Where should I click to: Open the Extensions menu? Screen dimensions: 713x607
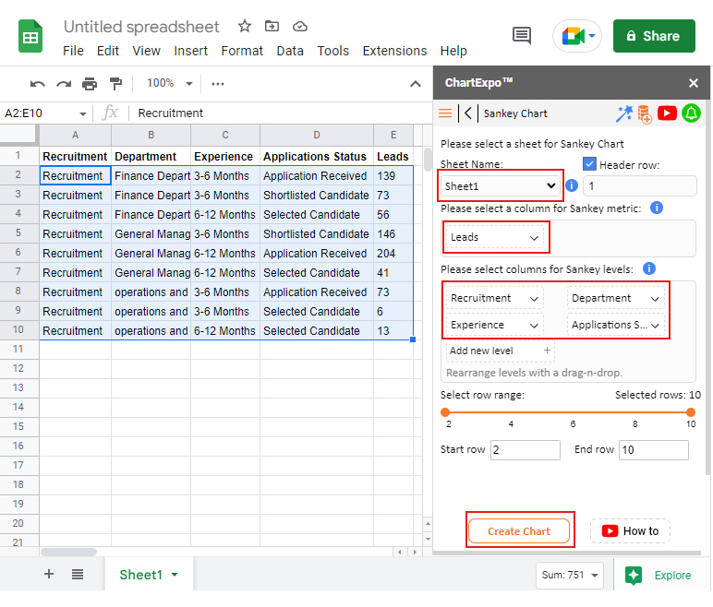point(394,51)
